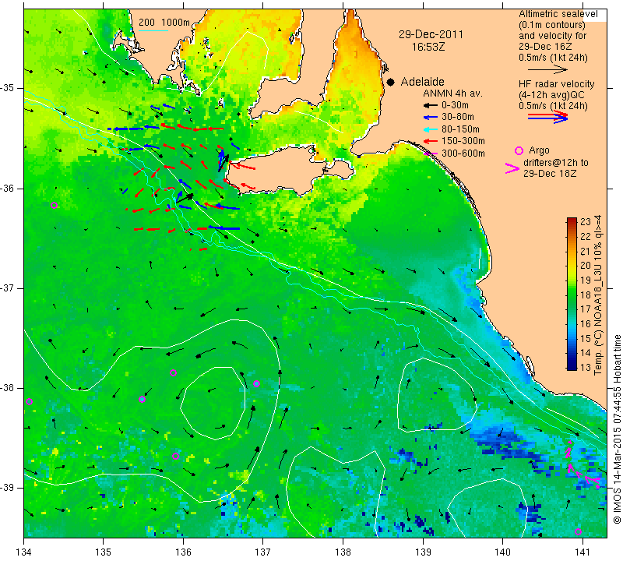
Task: Click the '300-600m' legend label
Action: point(463,153)
